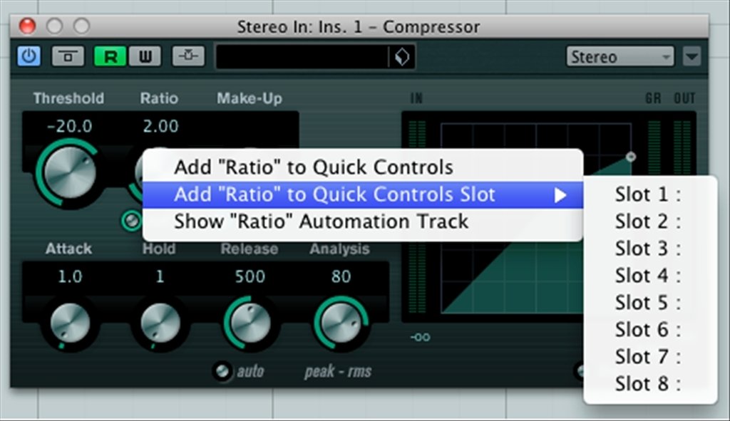Enable the auto release button
This screenshot has width=730, height=421.
[x=222, y=371]
